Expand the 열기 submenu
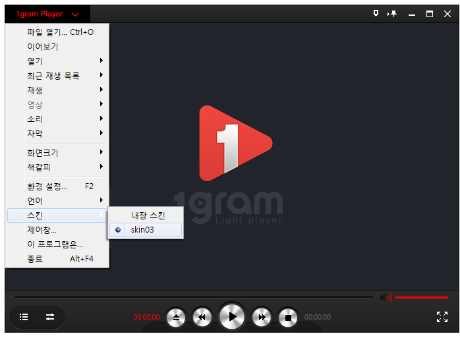 pyautogui.click(x=57, y=61)
